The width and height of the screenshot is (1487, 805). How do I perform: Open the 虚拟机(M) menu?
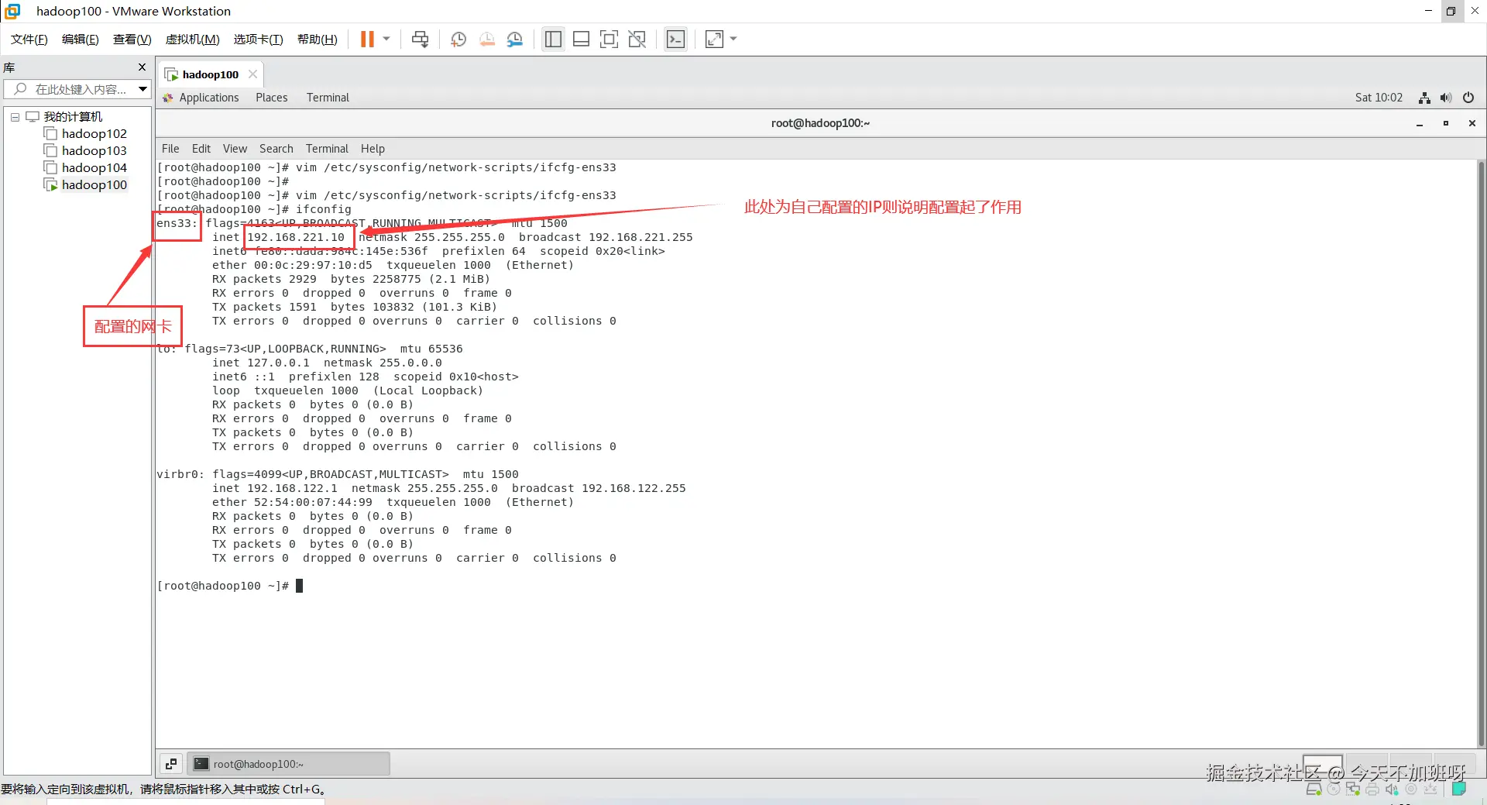coord(192,40)
